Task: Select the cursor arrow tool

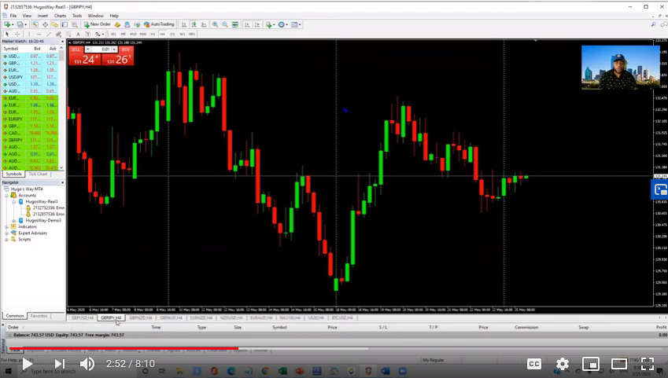Action: click(x=7, y=34)
